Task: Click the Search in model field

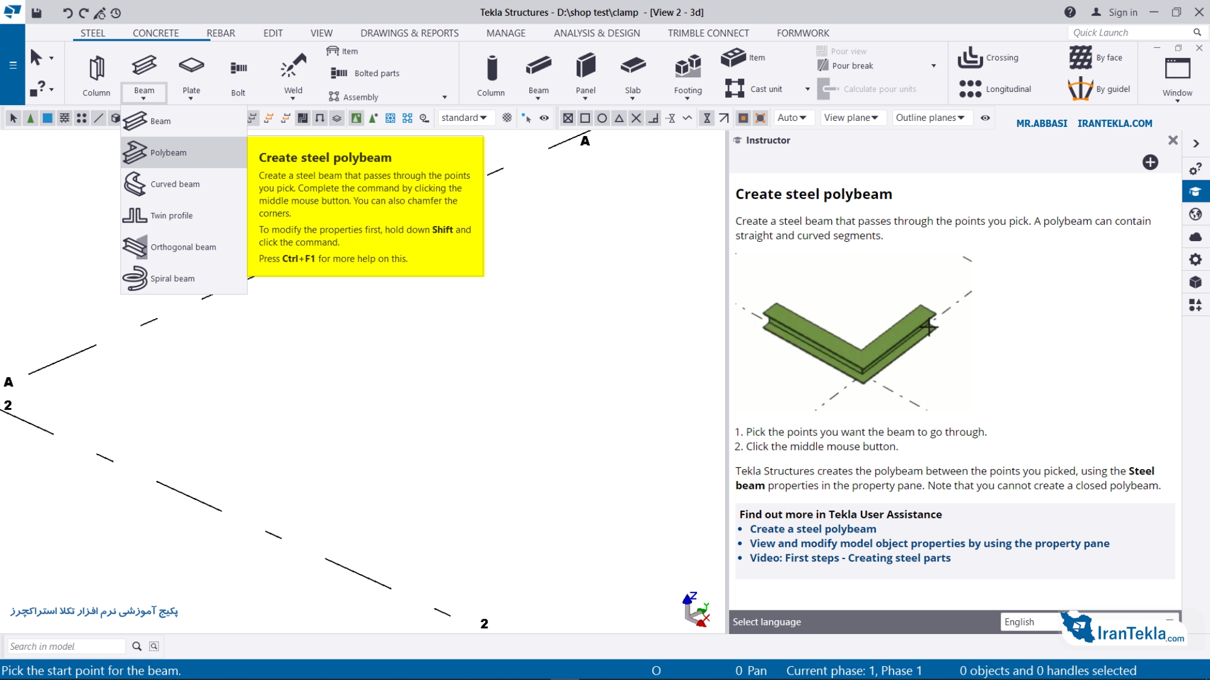Action: [x=65, y=646]
